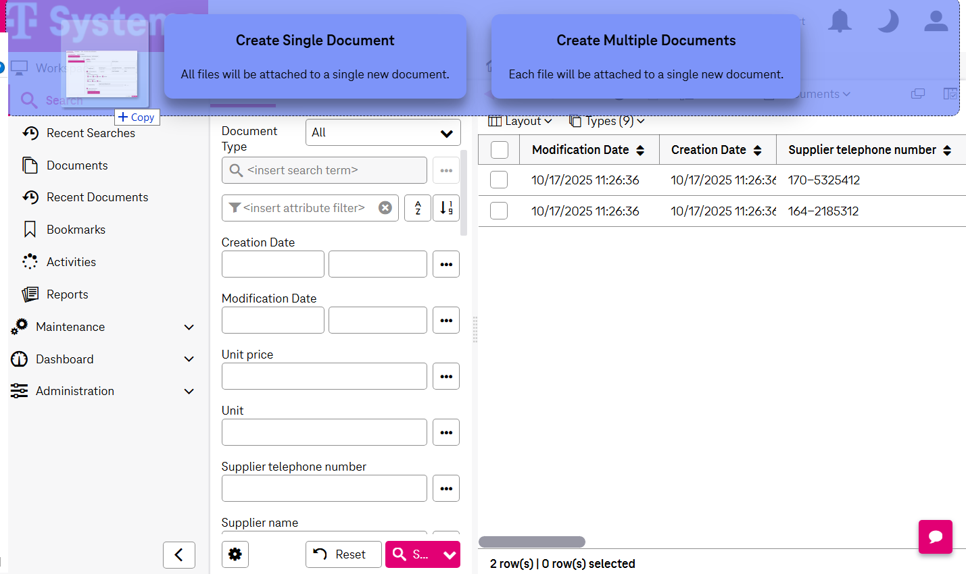Focus the Unit price input field
Screen dimensions: 966x574
(x=324, y=376)
